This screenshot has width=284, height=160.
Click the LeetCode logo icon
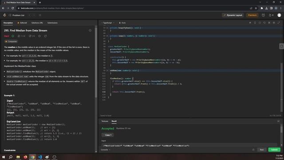[x=5, y=15]
